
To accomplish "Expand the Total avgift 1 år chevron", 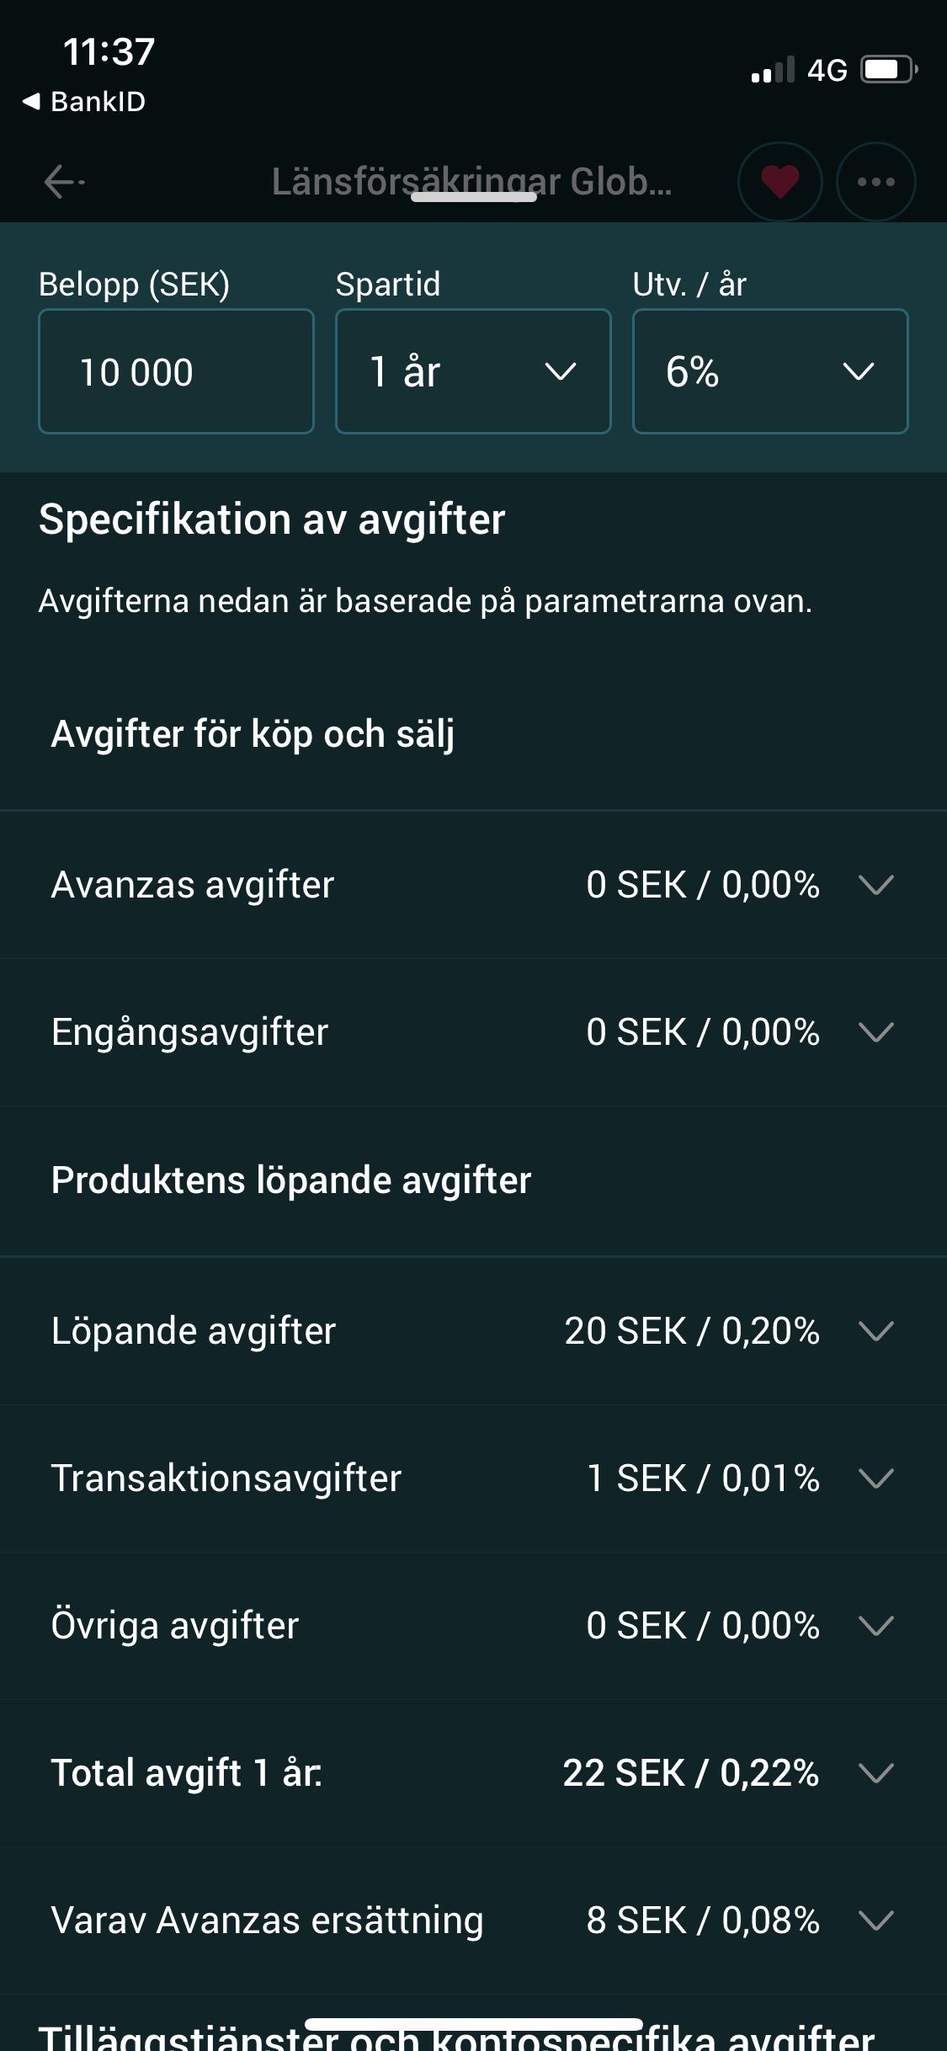I will click(875, 1773).
